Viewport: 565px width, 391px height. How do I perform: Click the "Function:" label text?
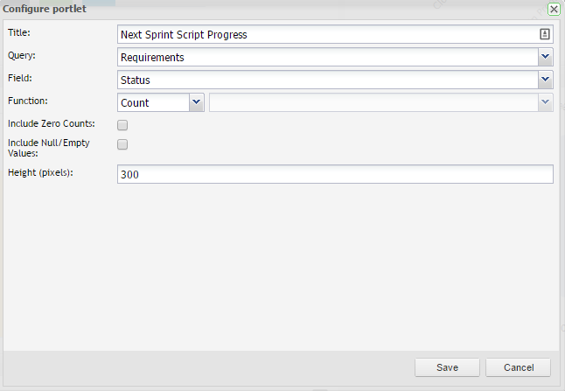(27, 101)
